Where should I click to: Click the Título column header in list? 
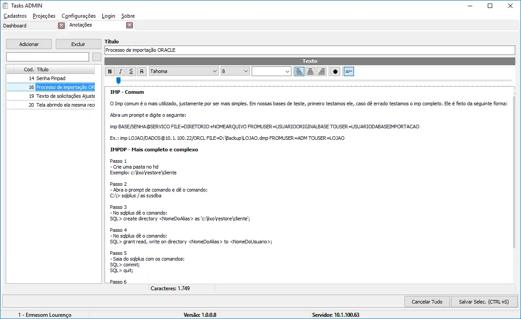click(65, 69)
